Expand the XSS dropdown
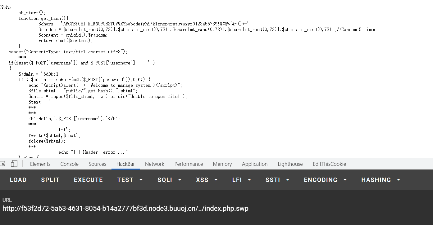Screen dimensions: 433x225 [x=207, y=180]
